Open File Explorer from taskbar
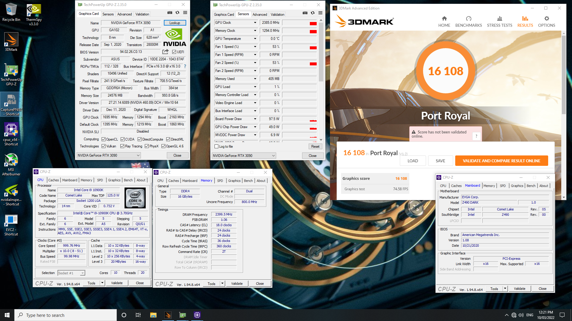572x321 pixels. click(x=153, y=315)
